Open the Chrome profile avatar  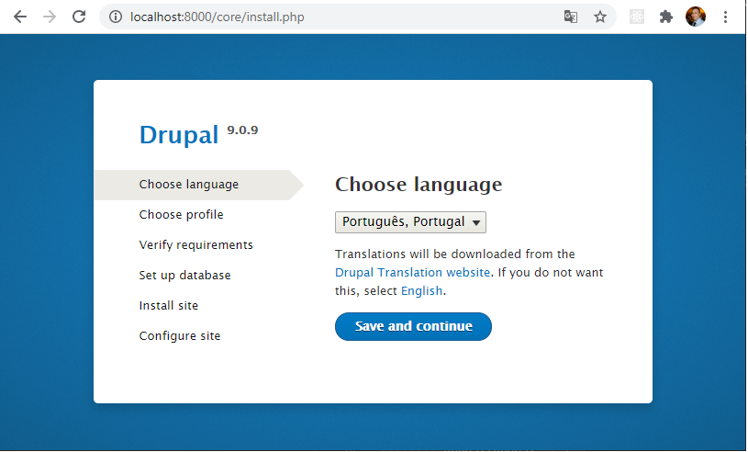[696, 17]
